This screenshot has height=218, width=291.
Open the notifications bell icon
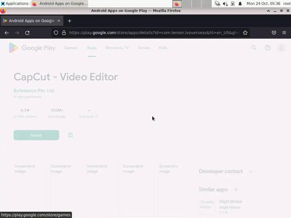click(x=240, y=4)
